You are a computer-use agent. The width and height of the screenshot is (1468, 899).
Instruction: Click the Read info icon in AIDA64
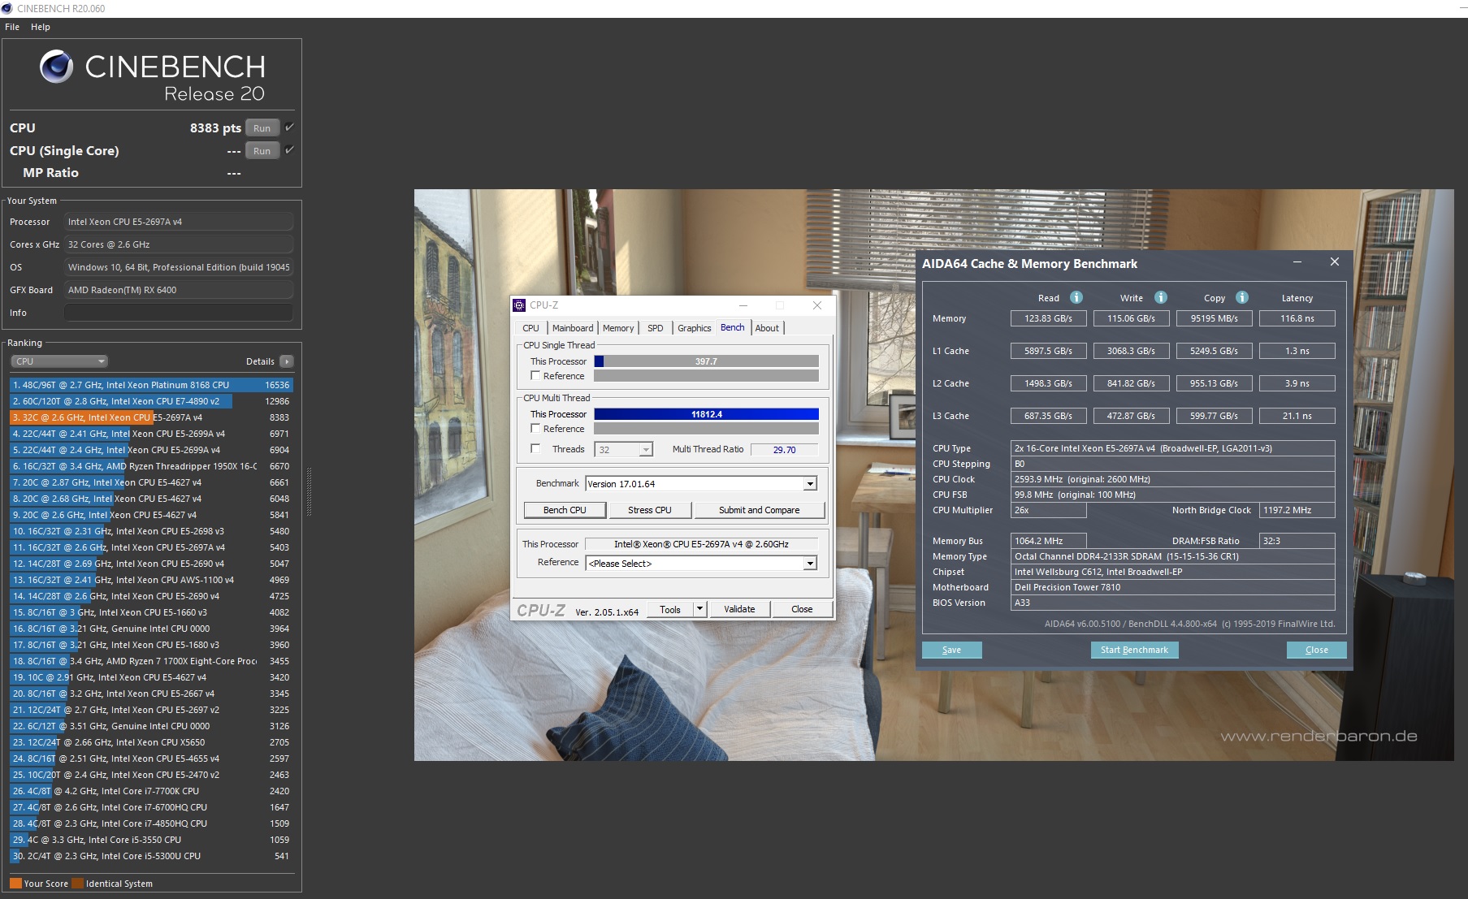tap(1076, 297)
